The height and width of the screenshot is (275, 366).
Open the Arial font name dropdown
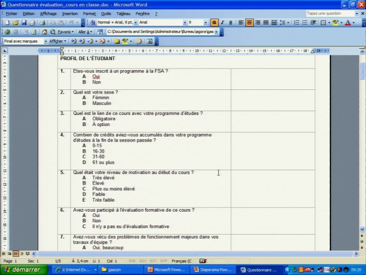coord(185,23)
